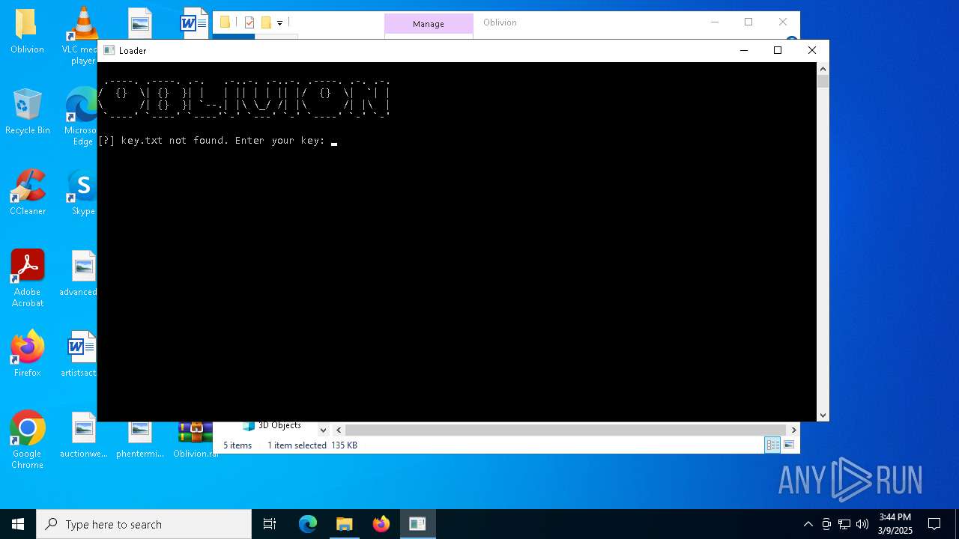The height and width of the screenshot is (539, 959).
Task: Open the Recycle Bin icon
Action: [27, 112]
